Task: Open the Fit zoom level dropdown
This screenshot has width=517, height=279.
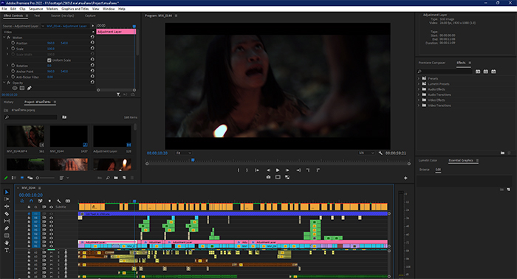Action: pos(183,153)
